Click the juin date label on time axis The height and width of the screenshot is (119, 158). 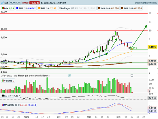(118, 117)
